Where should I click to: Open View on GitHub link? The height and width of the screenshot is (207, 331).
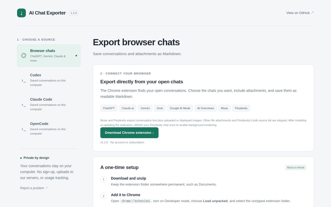click(x=300, y=13)
